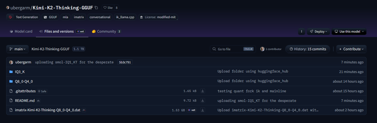
Task: Click the about 14 hours ago timestamp
Action: pos(348,81)
